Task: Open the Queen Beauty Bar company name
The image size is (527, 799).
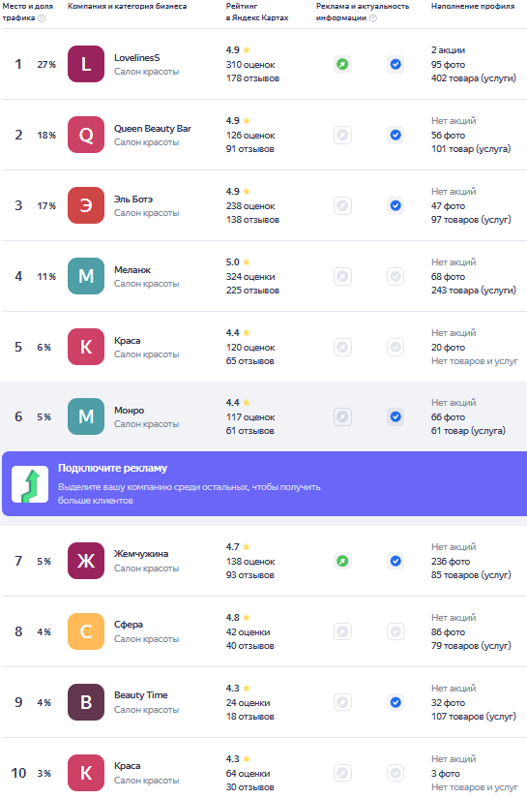Action: coord(153,129)
